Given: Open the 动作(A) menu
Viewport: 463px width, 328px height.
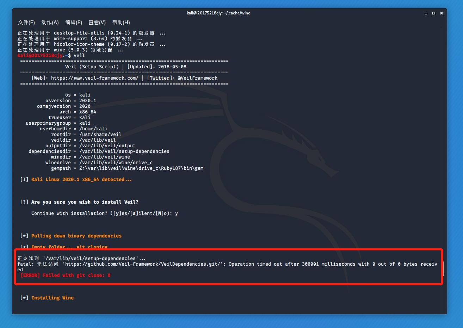Looking at the screenshot, I should coord(50,23).
